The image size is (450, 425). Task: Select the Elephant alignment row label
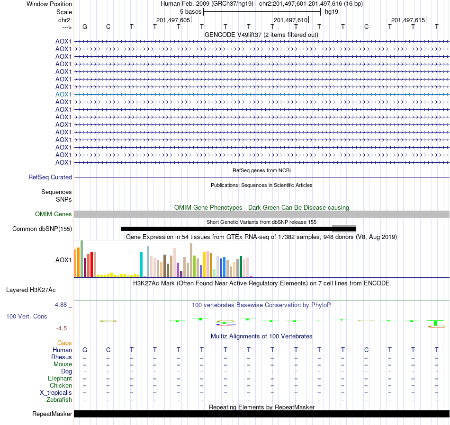pos(60,379)
